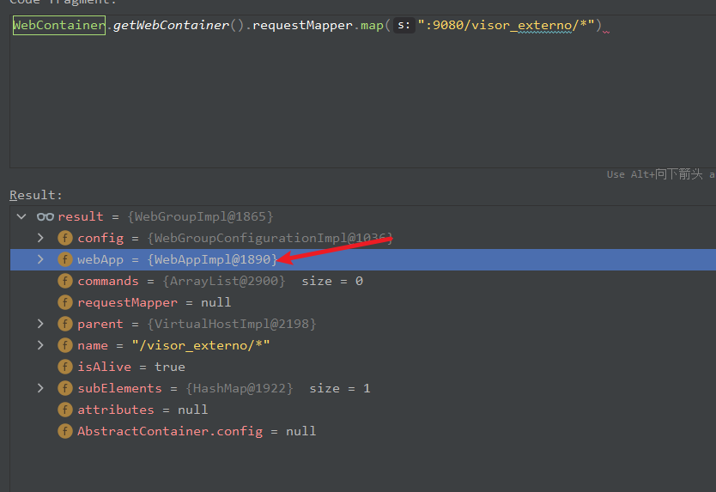Screen dimensions: 716x492
Task: Click the watch glasses icon beside result
Action: pyautogui.click(x=46, y=216)
